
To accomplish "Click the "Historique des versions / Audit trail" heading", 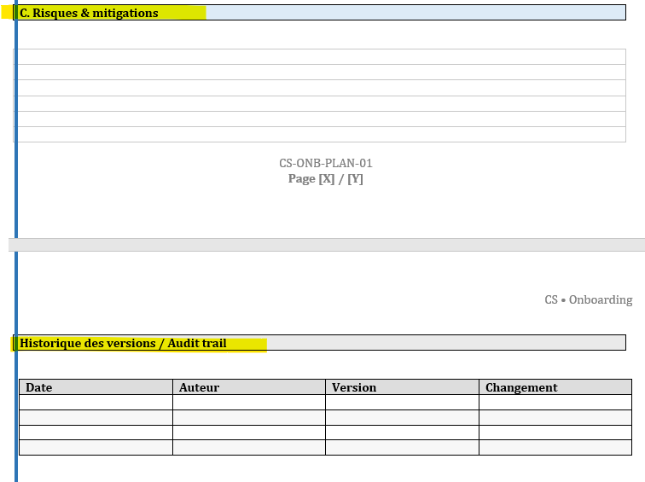I will click(x=123, y=343).
